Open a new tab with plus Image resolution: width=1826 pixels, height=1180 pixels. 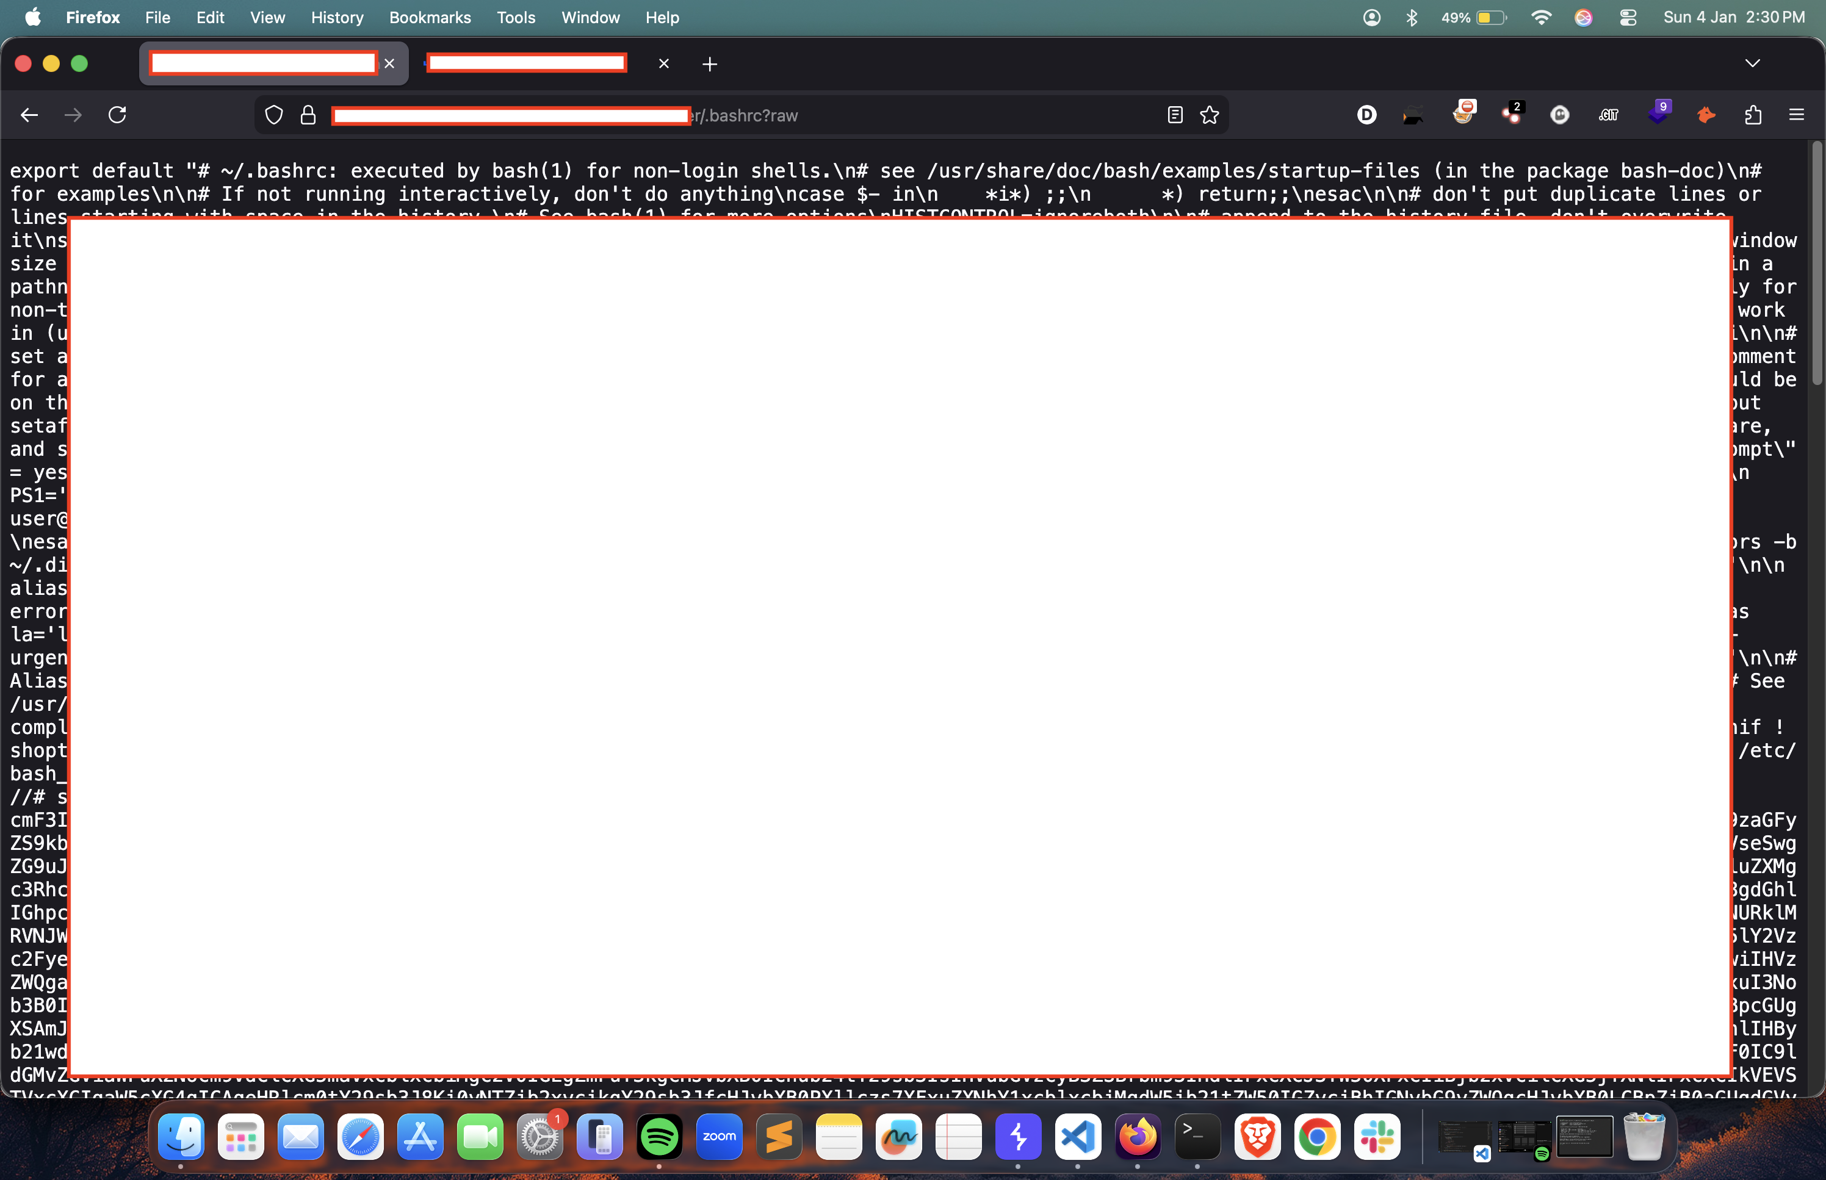[710, 64]
